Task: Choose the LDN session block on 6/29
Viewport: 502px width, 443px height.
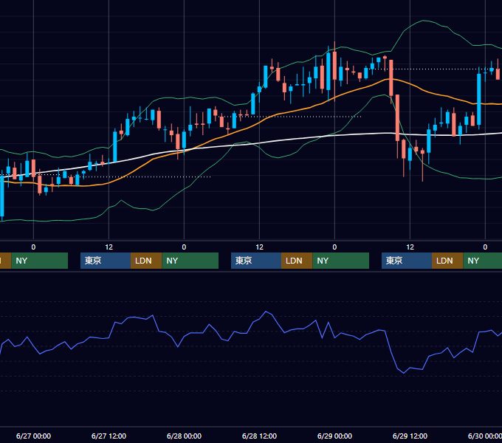Action: [447, 261]
